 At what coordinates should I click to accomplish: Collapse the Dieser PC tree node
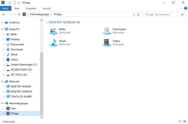(2, 29)
